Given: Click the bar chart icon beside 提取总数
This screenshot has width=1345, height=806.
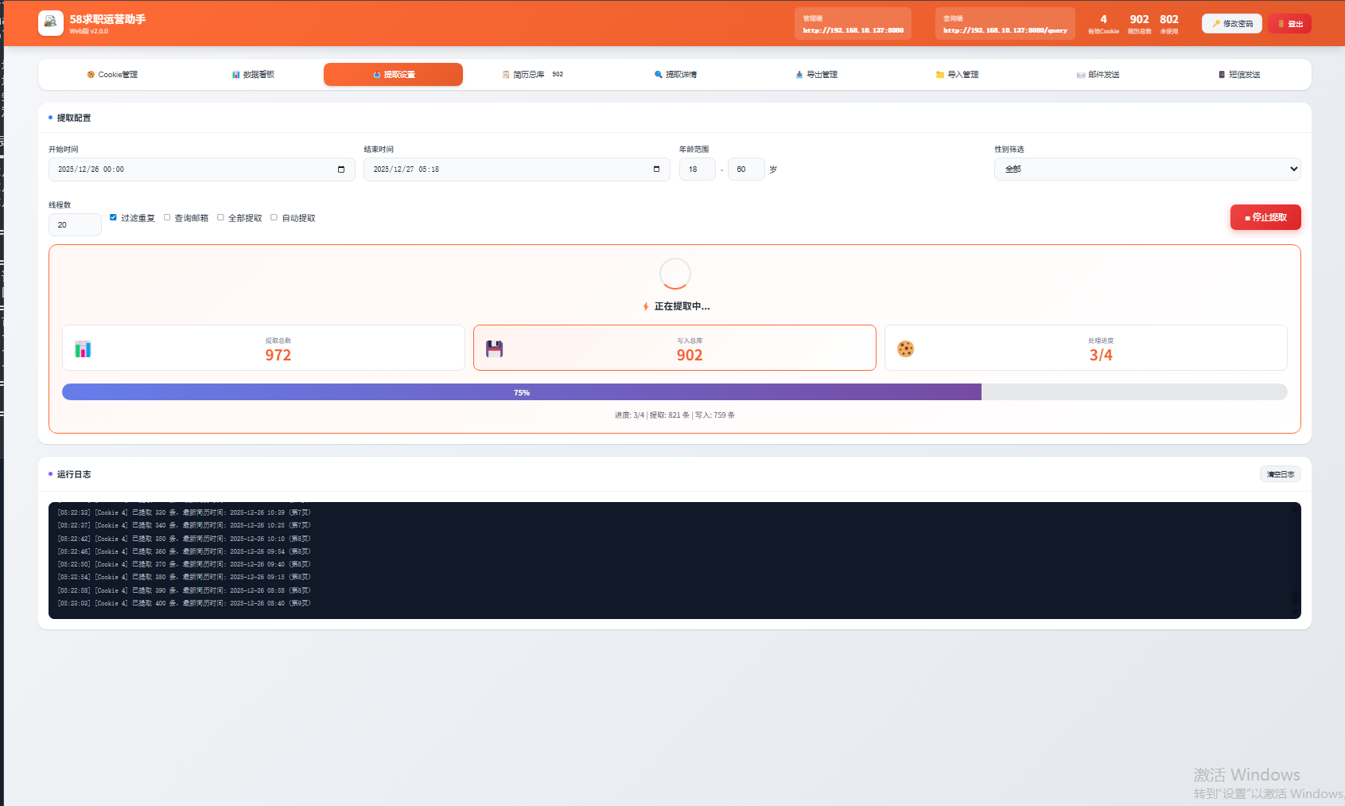Looking at the screenshot, I should 83,348.
